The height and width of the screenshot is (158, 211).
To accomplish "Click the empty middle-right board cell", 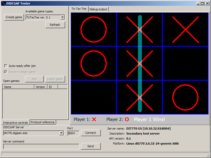I will pyautogui.click(x=185, y=63).
